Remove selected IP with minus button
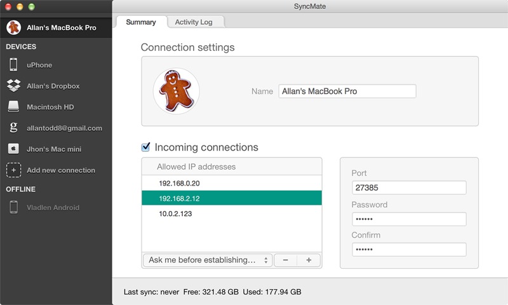 [x=285, y=260]
